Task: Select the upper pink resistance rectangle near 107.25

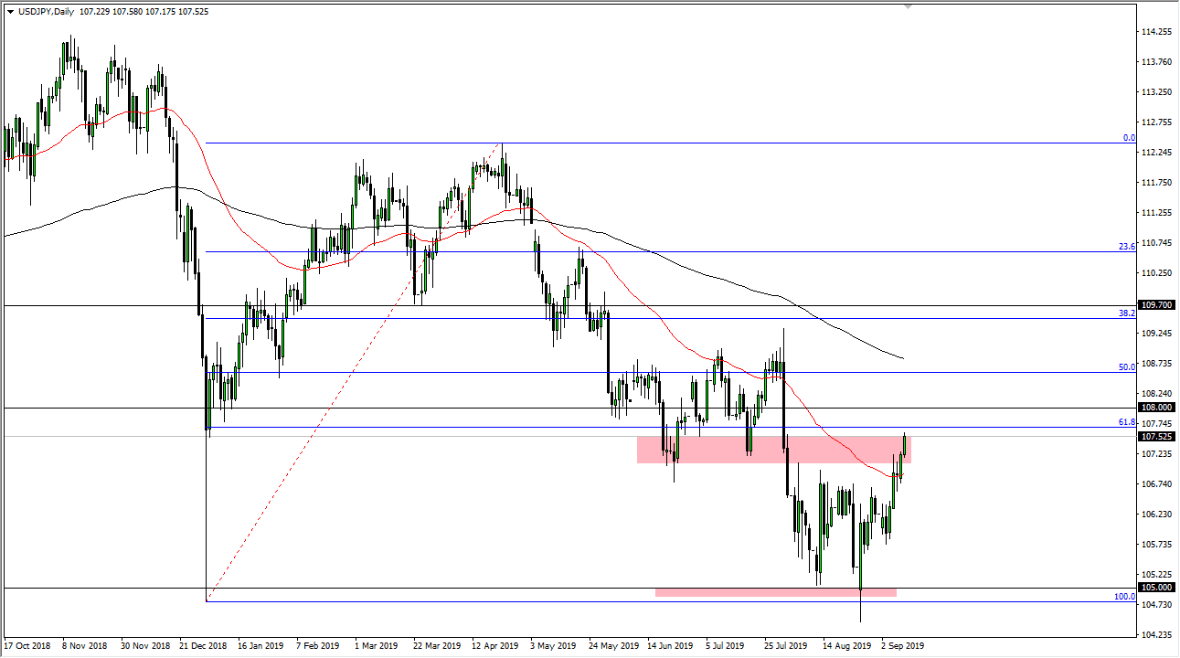Action: tap(773, 449)
